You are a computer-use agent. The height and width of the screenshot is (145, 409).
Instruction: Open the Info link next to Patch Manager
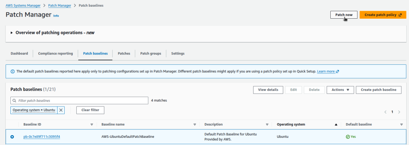56,16
